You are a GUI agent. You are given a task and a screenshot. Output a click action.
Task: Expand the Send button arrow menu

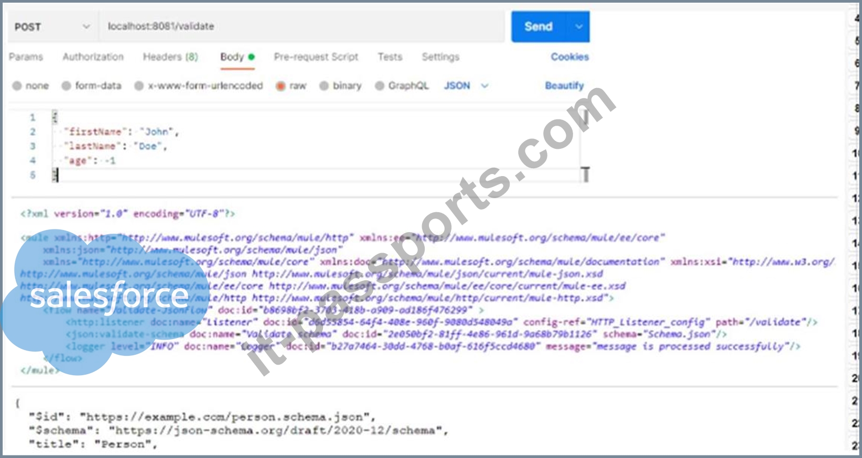coord(578,27)
